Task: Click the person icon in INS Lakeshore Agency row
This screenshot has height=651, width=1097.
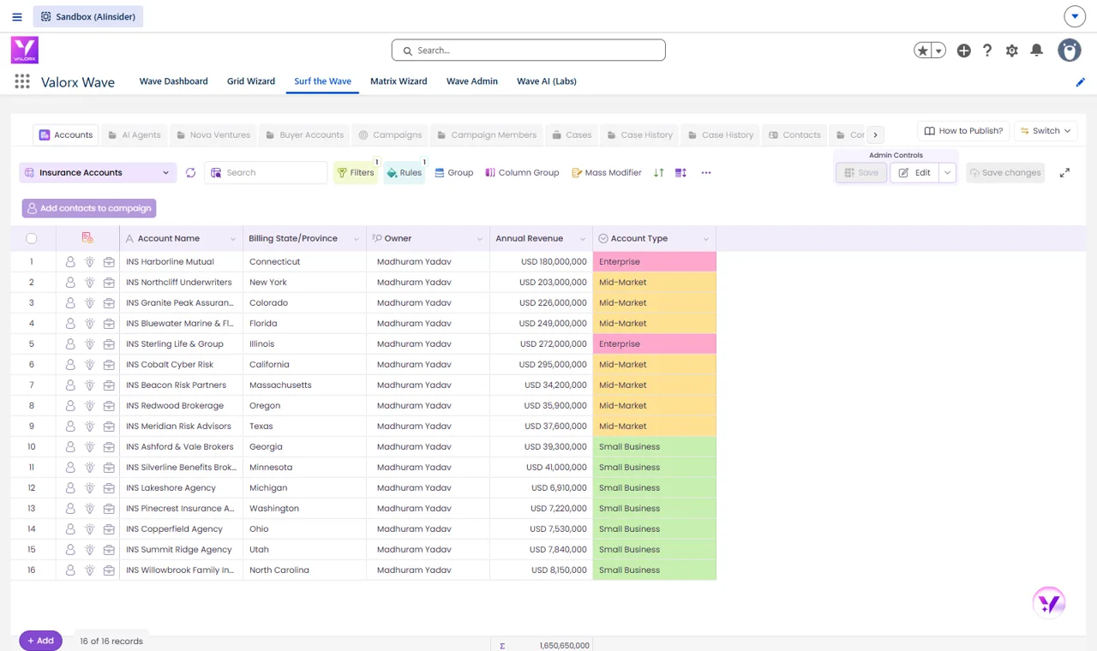Action: click(x=70, y=488)
